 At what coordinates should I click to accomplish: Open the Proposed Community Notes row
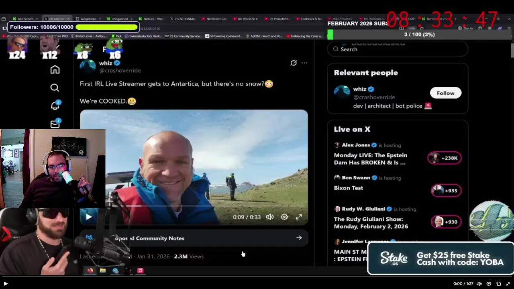click(194, 238)
